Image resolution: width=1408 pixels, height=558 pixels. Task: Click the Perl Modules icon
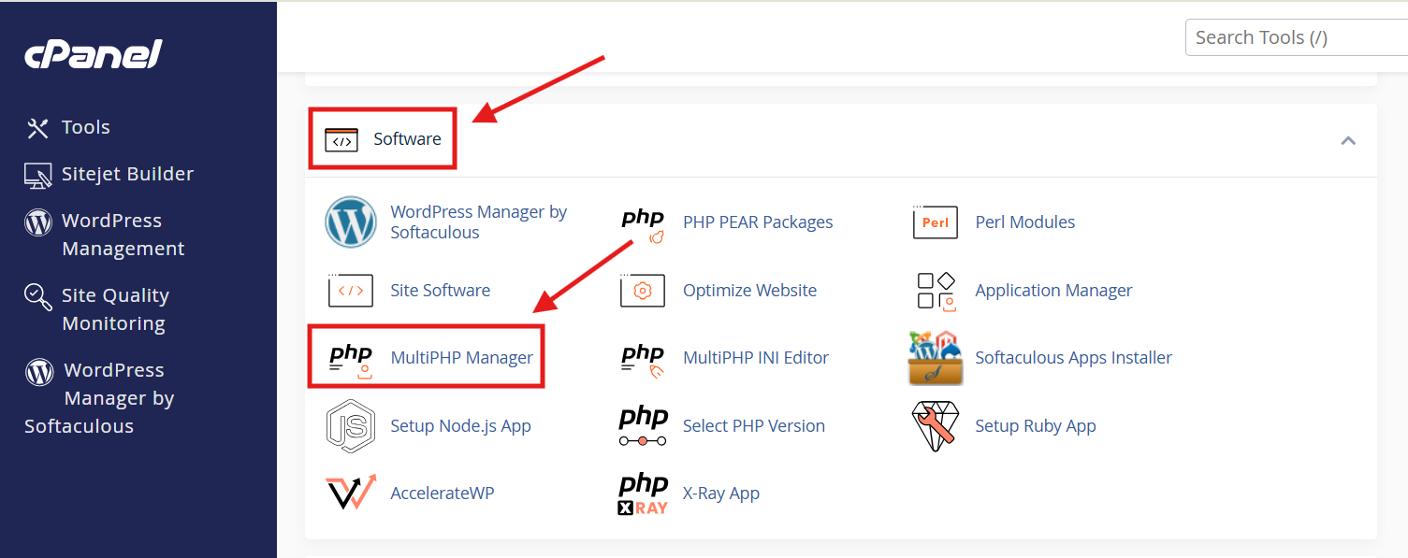pyautogui.click(x=935, y=222)
